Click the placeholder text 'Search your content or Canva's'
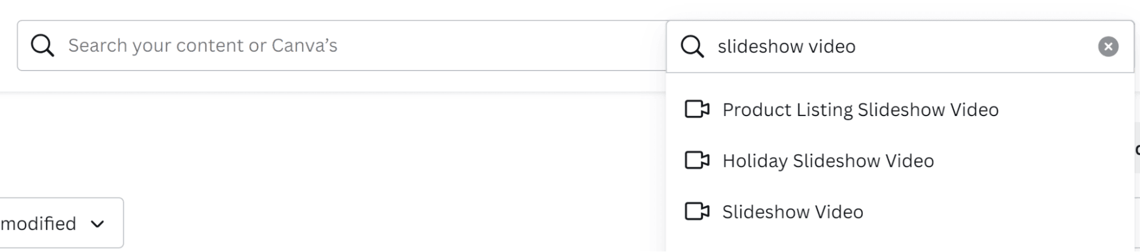The width and height of the screenshot is (1140, 252). tap(202, 46)
